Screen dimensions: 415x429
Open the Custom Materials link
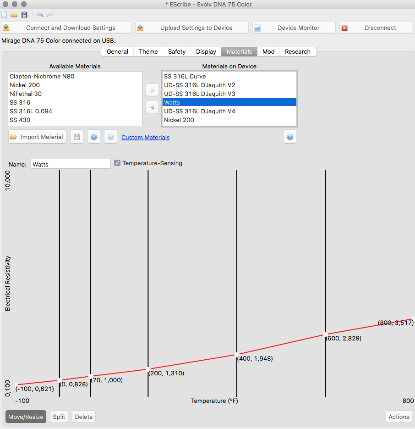[145, 137]
